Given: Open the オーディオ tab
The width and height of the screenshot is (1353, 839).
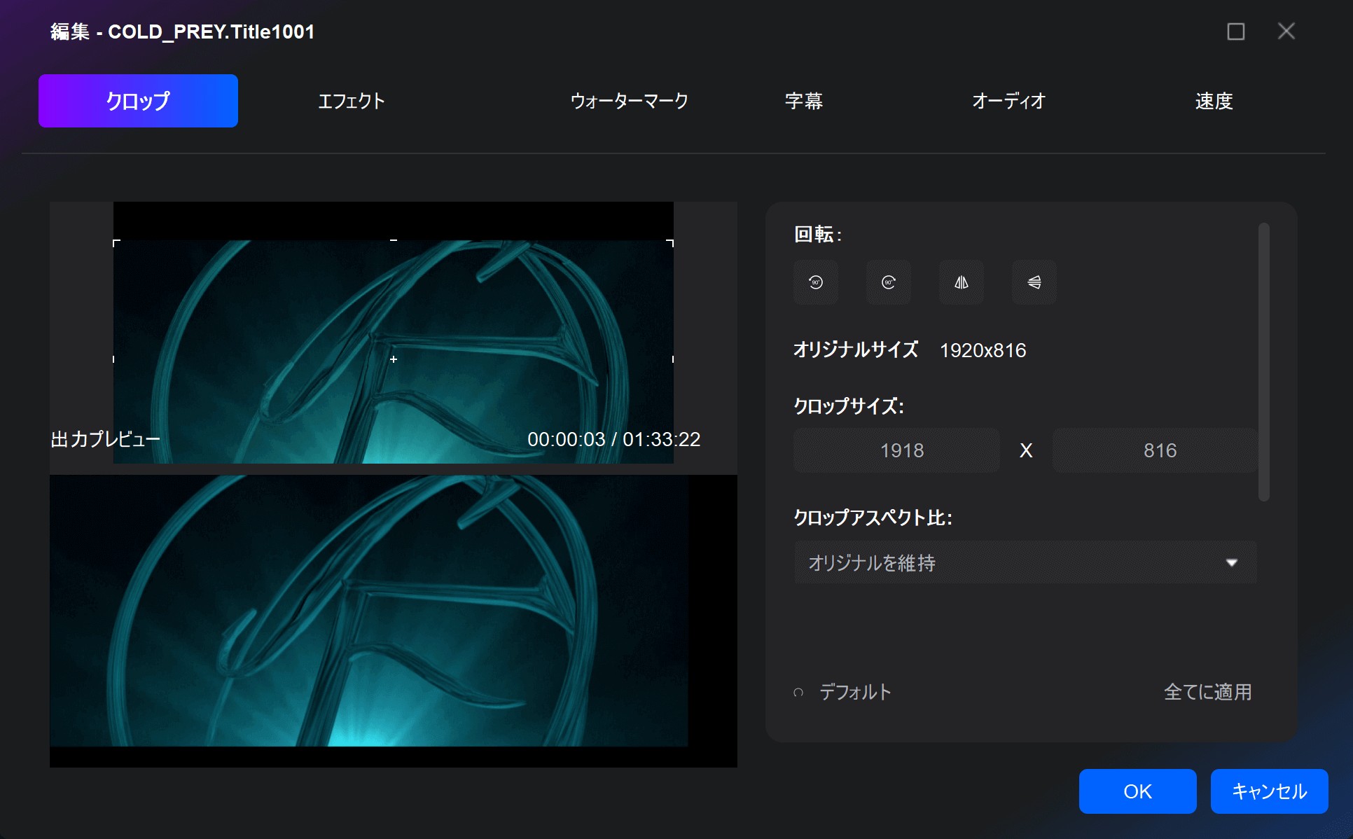Looking at the screenshot, I should (1008, 101).
